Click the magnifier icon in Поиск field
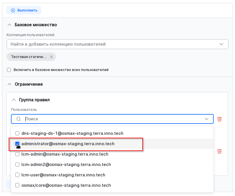This screenshot has height=196, width=235. coord(18,119)
